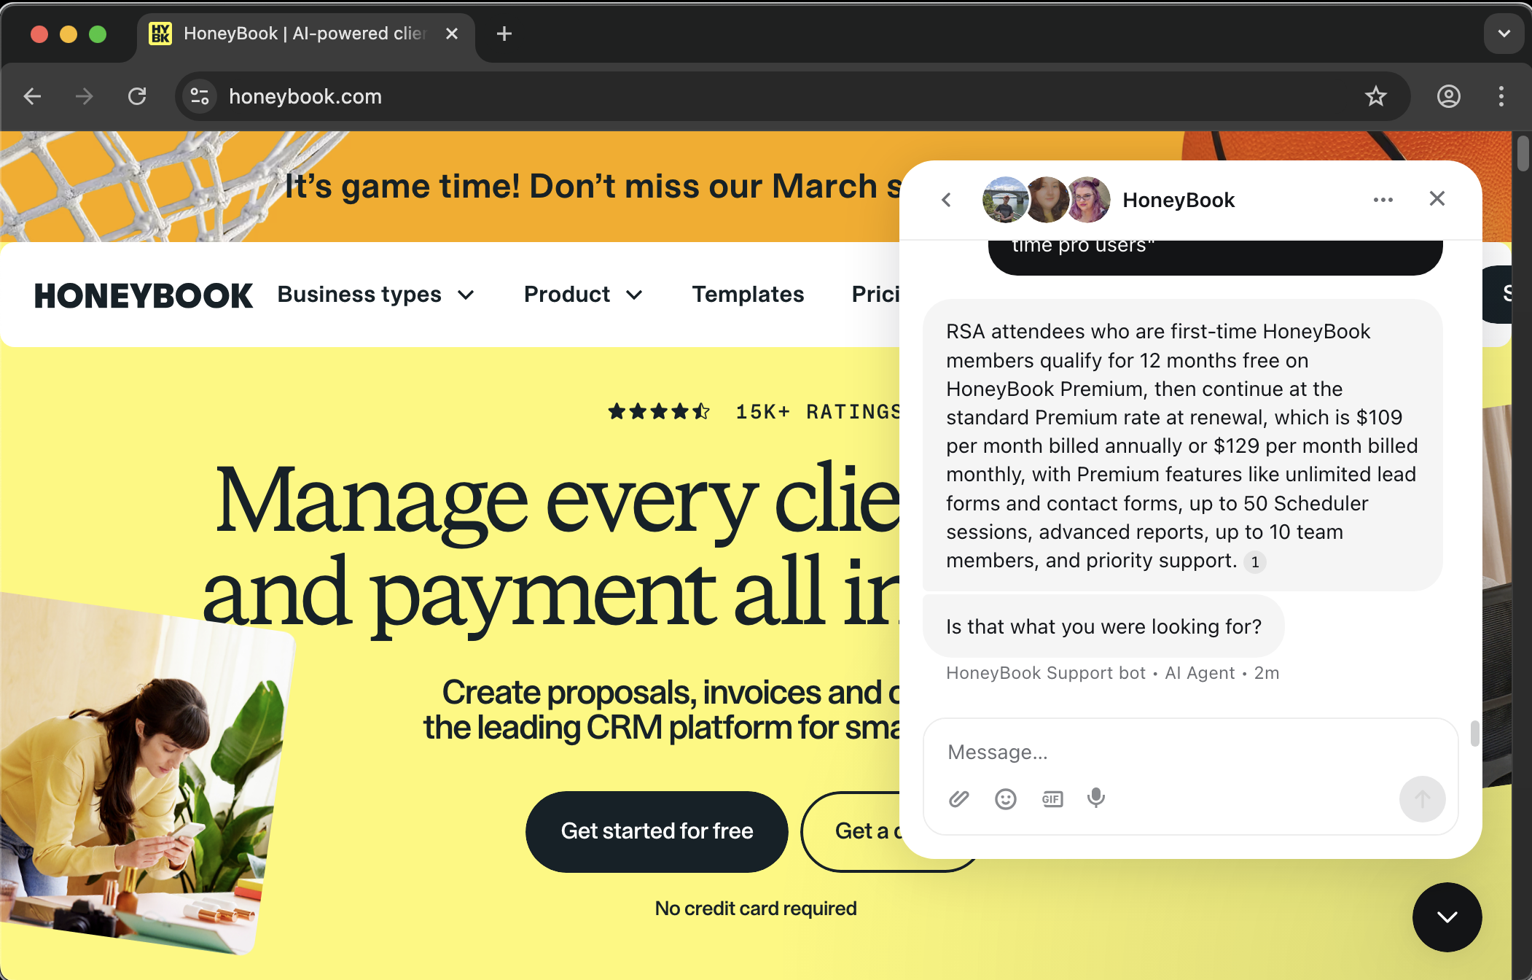Click the HONEYBOOK logo link
The height and width of the screenshot is (980, 1532).
144,296
